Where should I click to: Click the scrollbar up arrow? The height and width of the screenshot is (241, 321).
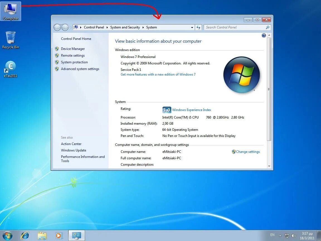coord(269,35)
